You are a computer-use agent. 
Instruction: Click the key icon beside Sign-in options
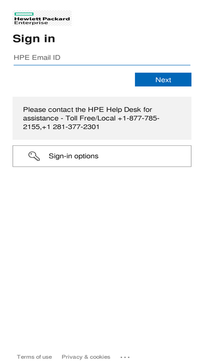(x=34, y=156)
